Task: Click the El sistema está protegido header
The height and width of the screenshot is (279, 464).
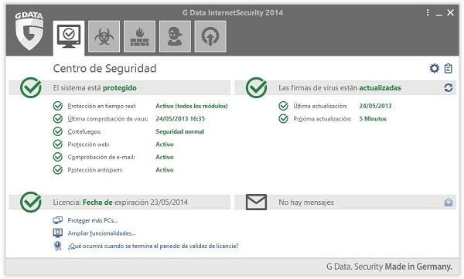Action: click(120, 88)
